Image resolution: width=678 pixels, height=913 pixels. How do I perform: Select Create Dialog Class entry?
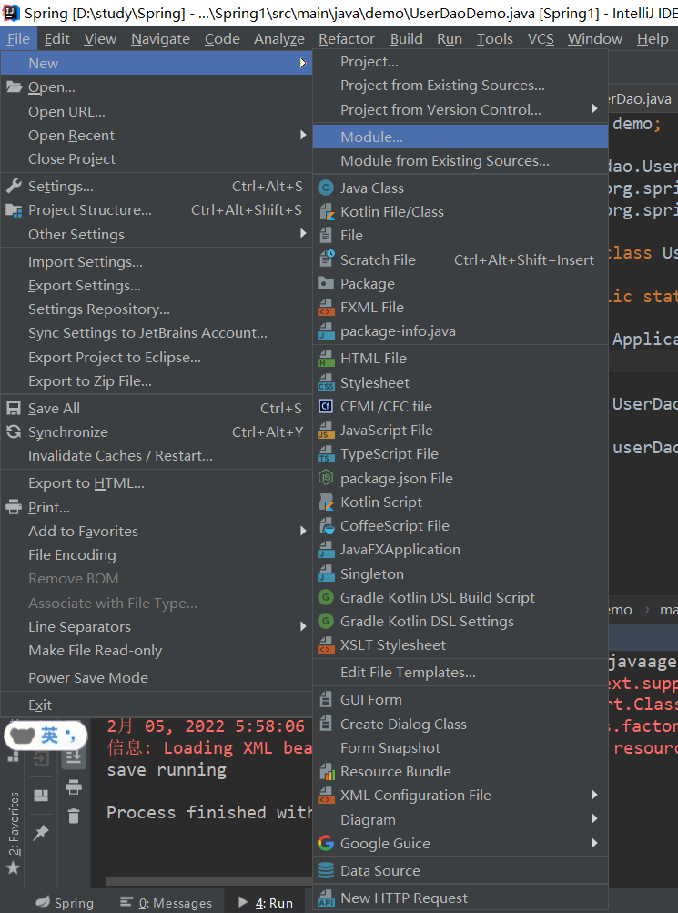(x=460, y=725)
